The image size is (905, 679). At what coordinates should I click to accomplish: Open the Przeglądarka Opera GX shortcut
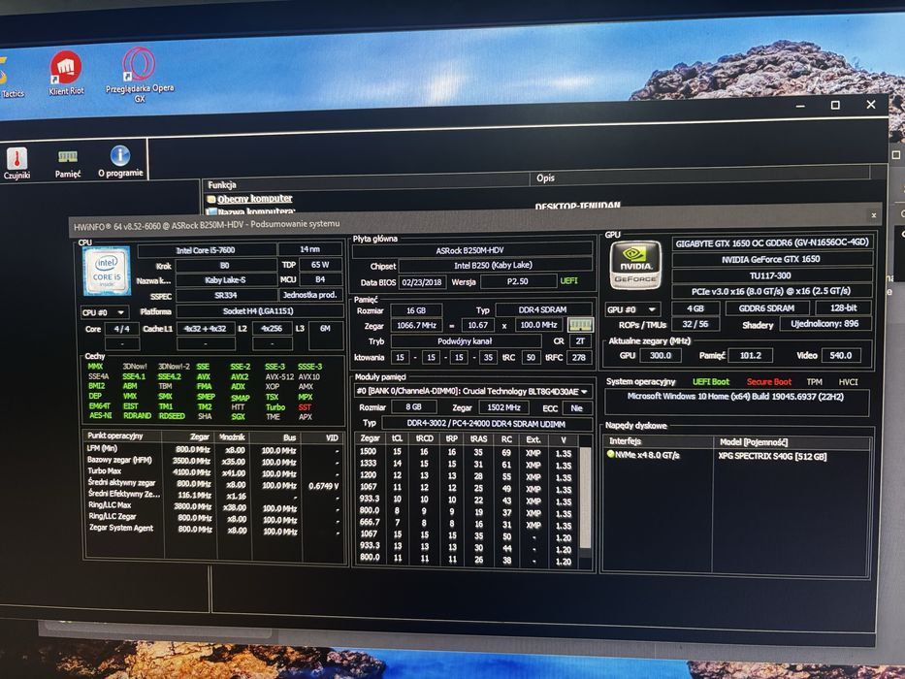click(139, 75)
